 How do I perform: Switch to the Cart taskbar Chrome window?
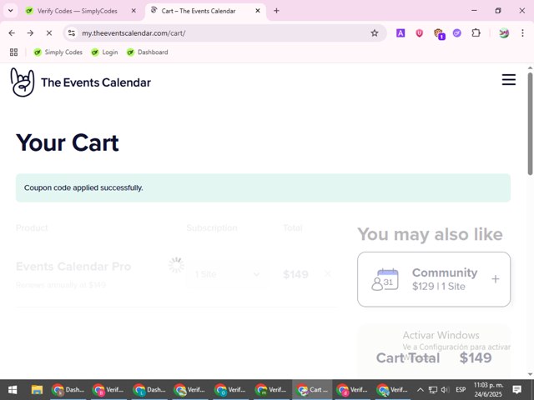312,389
